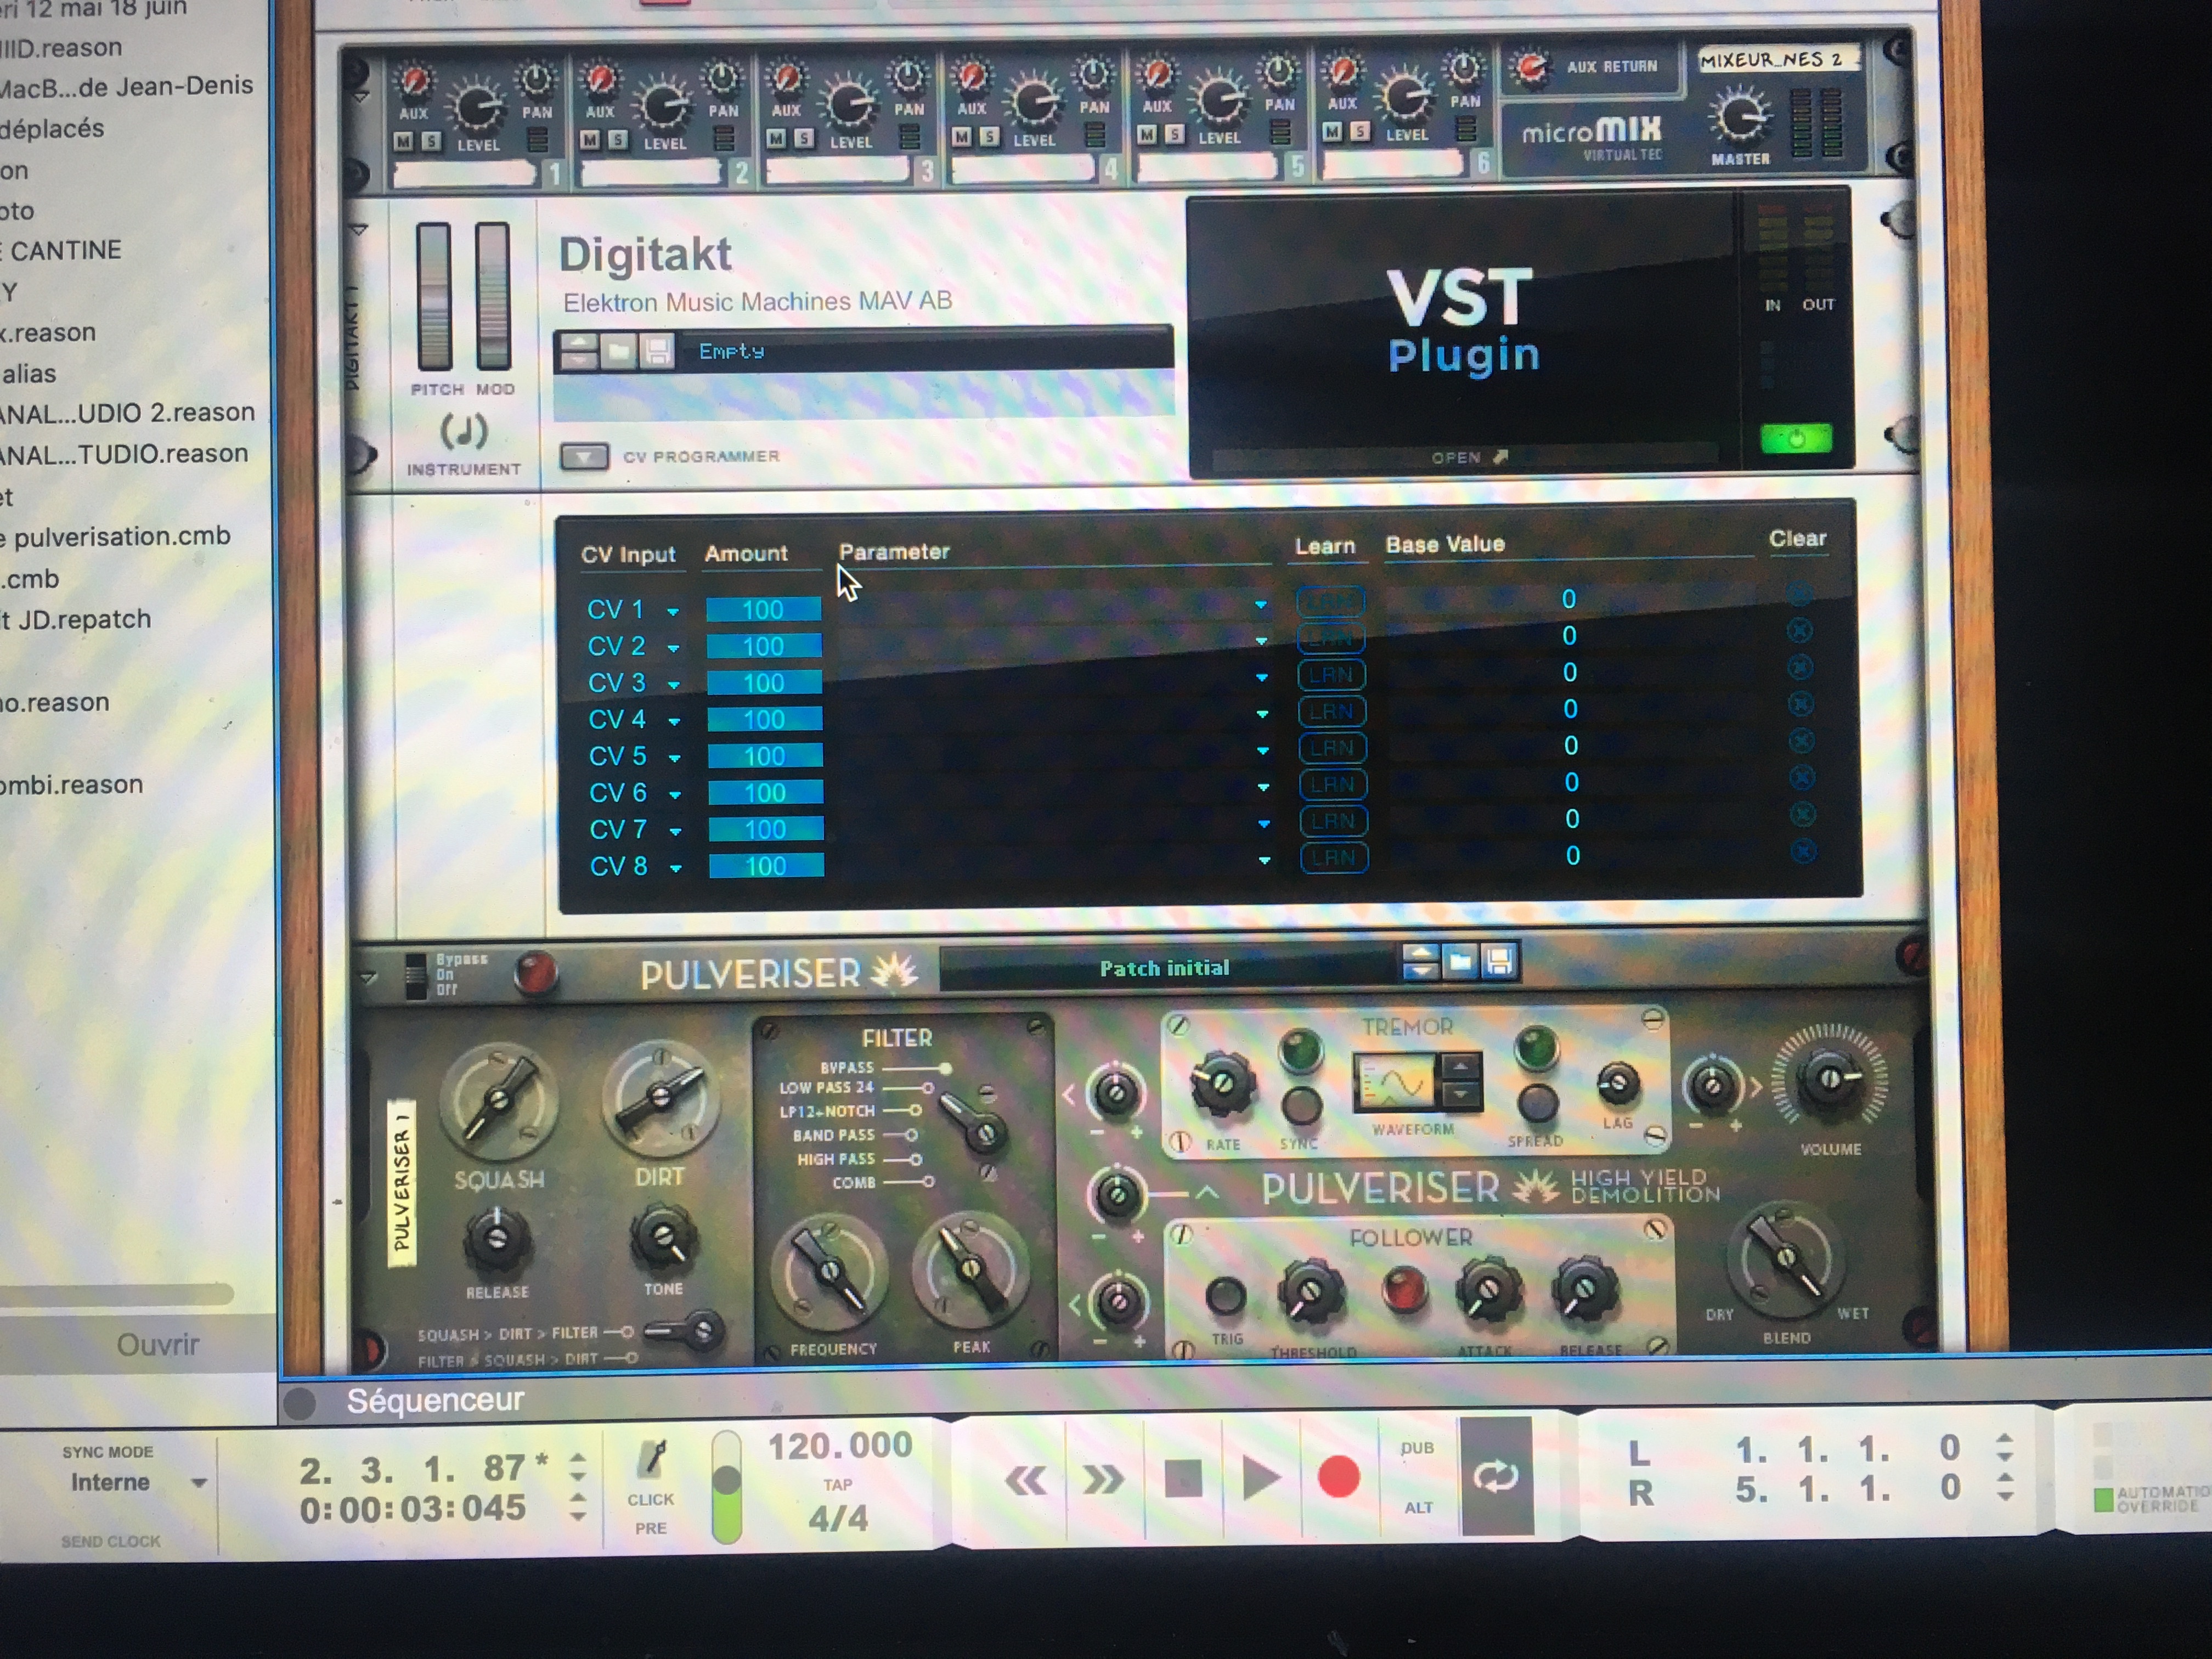Open the Sync Mode Interne dropdown
Screen dimensions: 2212x1659
click(138, 1482)
